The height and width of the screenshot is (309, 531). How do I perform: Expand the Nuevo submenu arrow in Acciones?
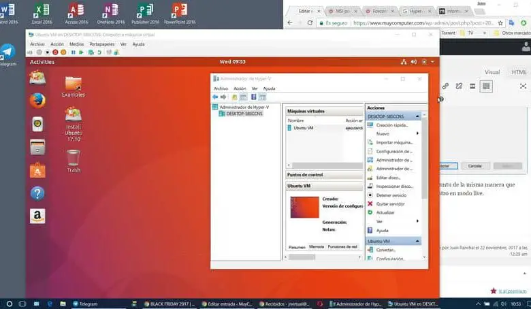tap(417, 133)
